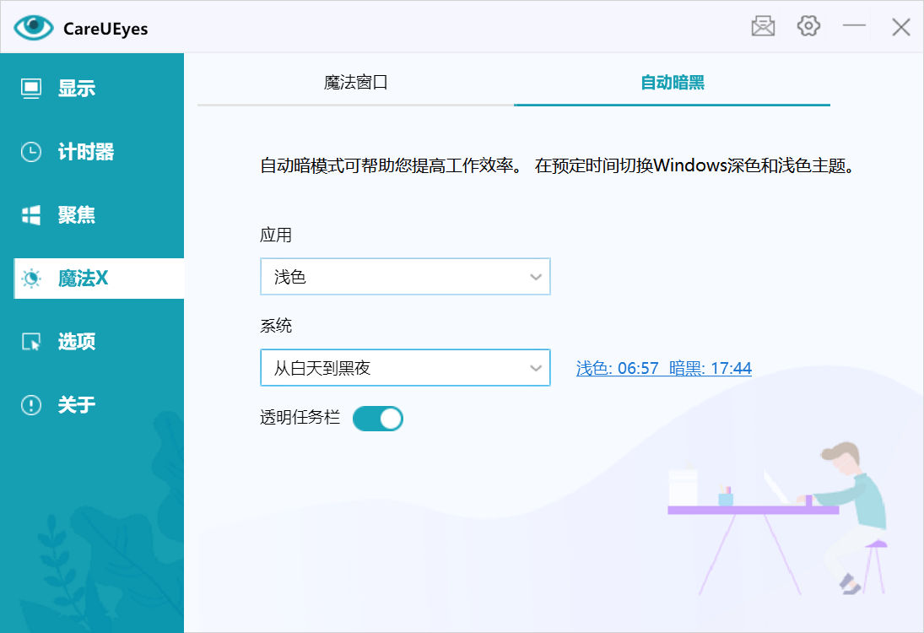924x633 pixels.
Task: Select the 自动暗黑 tab
Action: coord(671,84)
